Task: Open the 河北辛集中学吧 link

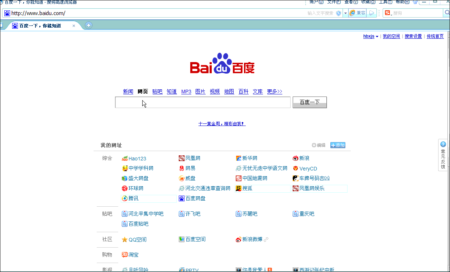Action: tap(146, 214)
